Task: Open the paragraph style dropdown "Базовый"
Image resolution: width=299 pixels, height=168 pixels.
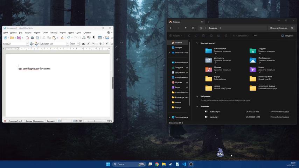Action: click(27, 44)
